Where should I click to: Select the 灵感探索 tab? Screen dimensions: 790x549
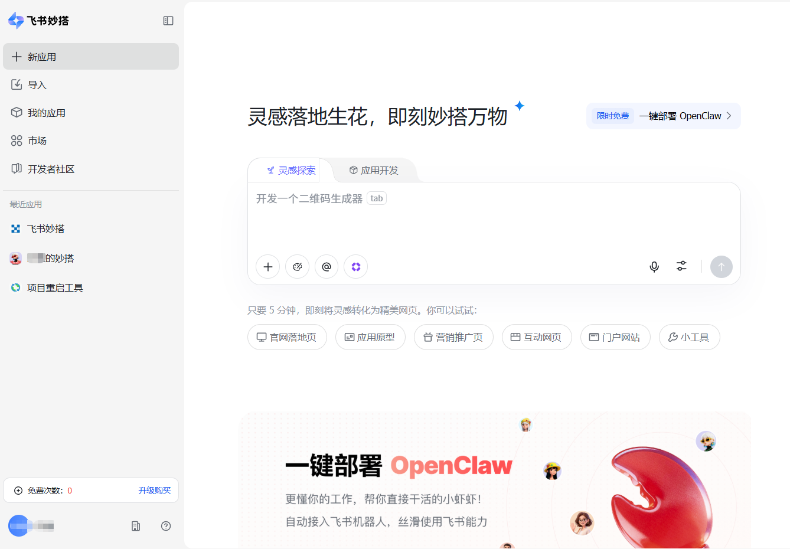pyautogui.click(x=291, y=170)
